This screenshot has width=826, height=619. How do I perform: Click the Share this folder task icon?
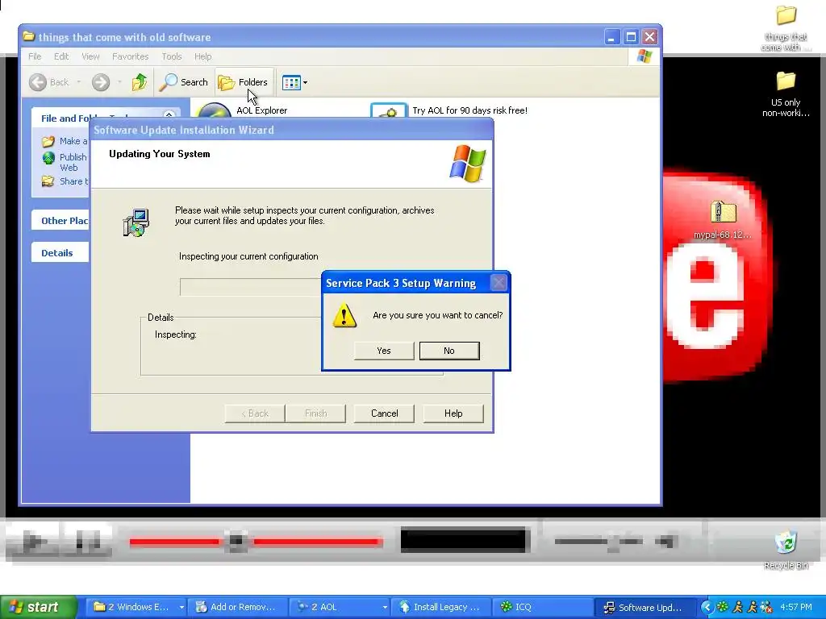point(48,181)
